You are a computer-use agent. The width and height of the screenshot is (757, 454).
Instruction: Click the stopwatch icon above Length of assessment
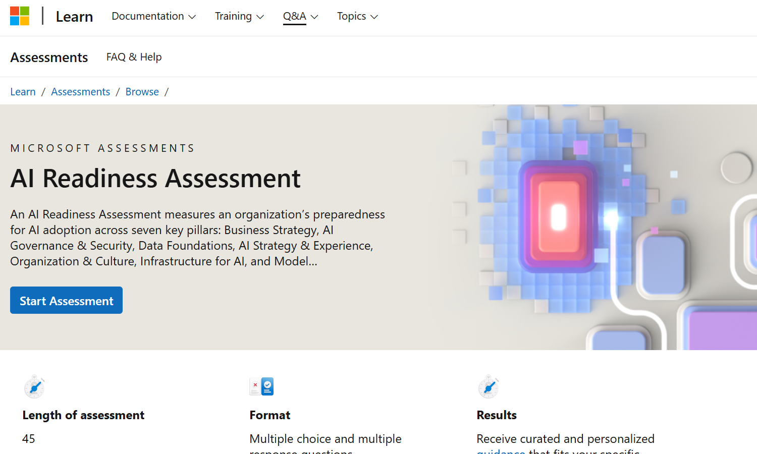tap(34, 387)
